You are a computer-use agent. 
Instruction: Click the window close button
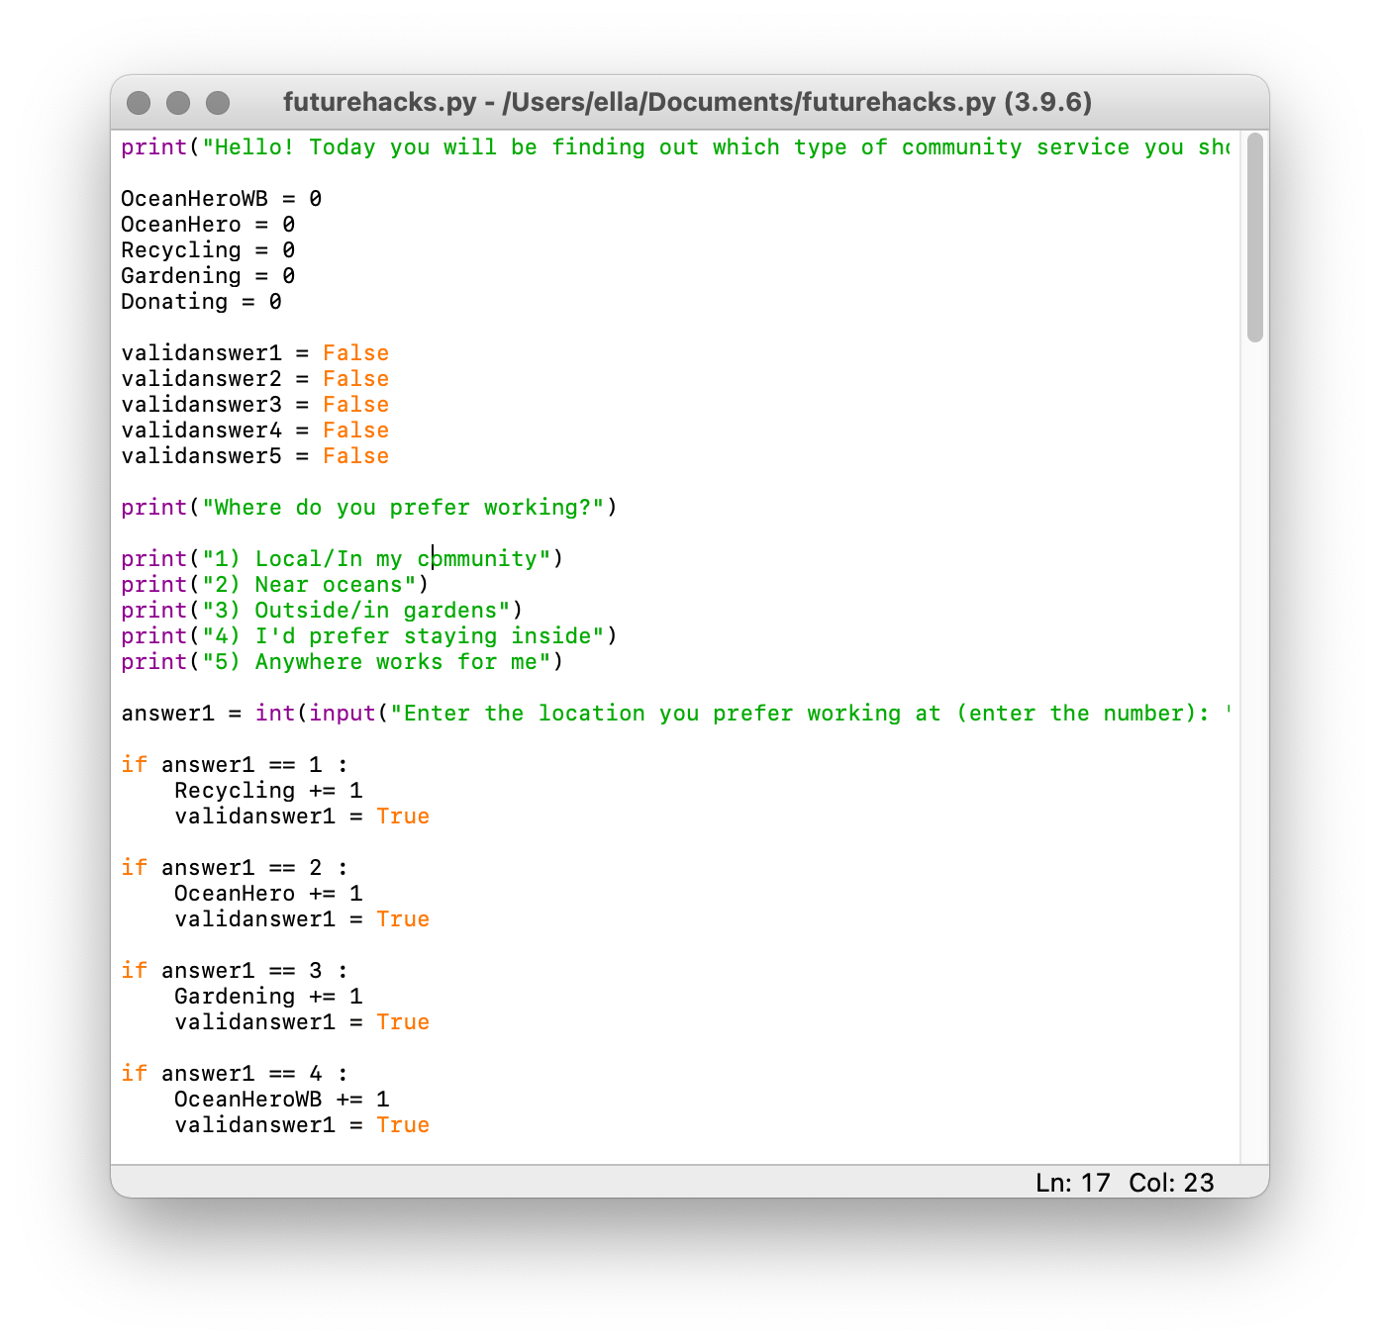[x=140, y=103]
